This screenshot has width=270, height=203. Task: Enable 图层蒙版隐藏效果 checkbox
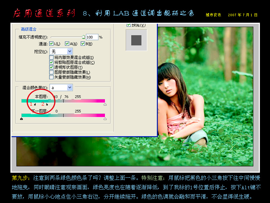pos(51,72)
